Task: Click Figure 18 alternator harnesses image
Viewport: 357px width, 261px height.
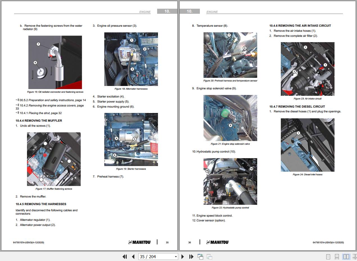Action: pyautogui.click(x=131, y=59)
